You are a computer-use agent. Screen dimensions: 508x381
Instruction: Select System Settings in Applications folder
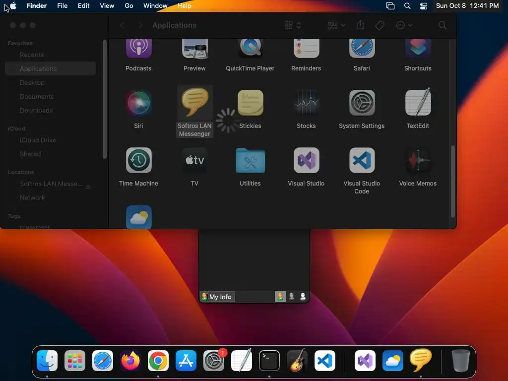pyautogui.click(x=362, y=103)
